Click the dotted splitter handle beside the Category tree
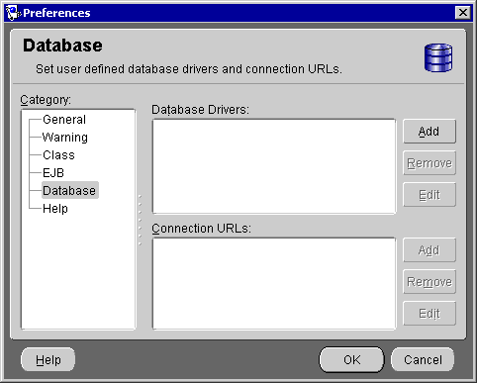Image resolution: width=477 pixels, height=383 pixels. coord(140,220)
